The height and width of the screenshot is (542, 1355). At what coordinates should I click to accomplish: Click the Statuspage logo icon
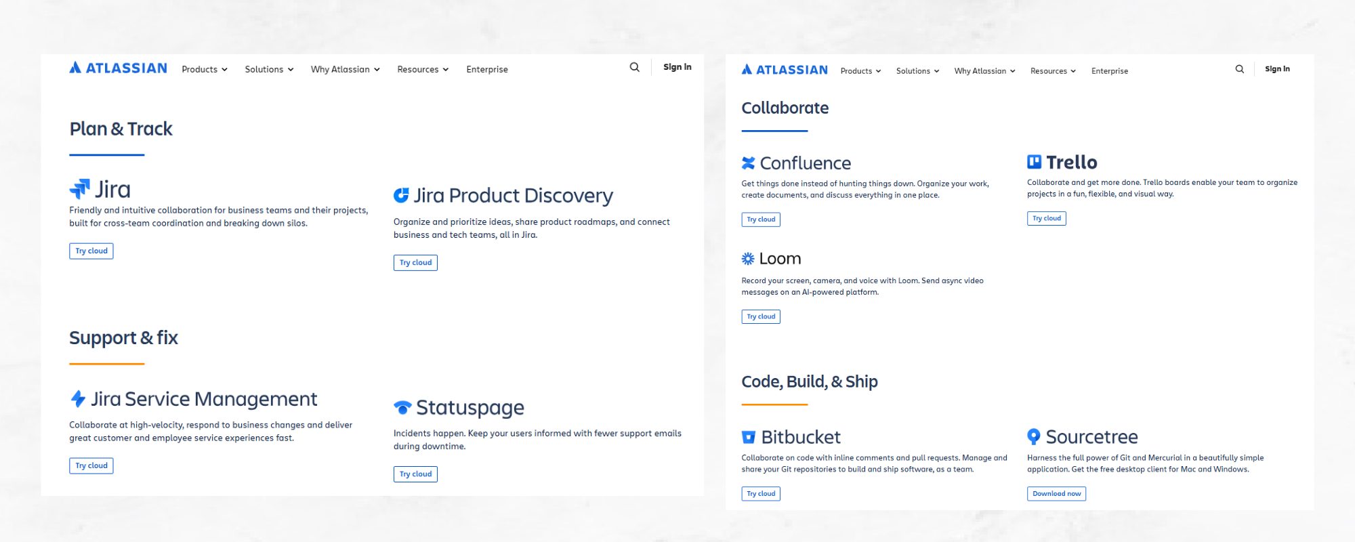point(402,407)
